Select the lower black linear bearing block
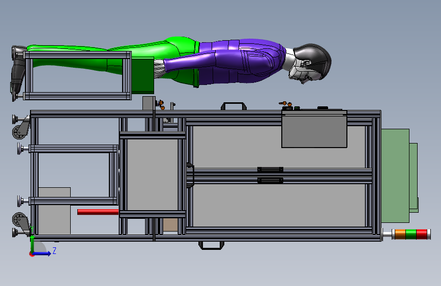 [x=270, y=181]
